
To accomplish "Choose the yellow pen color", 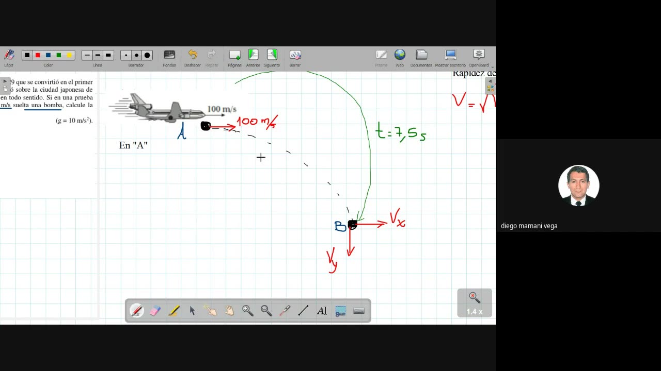I will (69, 55).
